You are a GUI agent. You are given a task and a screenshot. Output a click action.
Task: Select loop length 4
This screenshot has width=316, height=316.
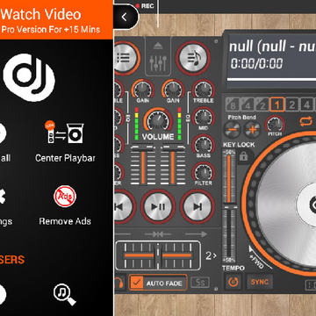(306, 104)
